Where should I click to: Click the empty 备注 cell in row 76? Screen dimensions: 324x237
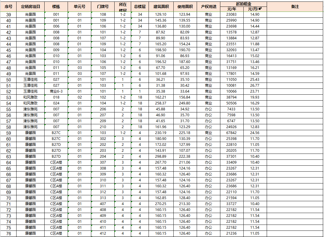(295, 233)
